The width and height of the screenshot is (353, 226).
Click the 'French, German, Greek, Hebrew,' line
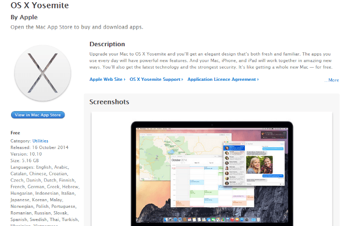pos(45,187)
